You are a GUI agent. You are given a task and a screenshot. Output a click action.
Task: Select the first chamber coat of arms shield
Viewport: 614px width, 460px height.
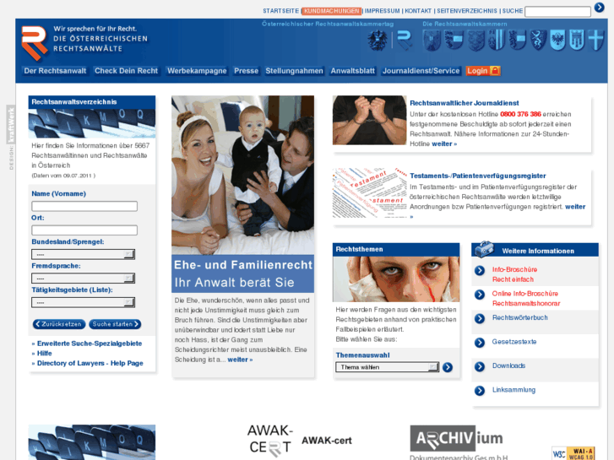click(432, 41)
